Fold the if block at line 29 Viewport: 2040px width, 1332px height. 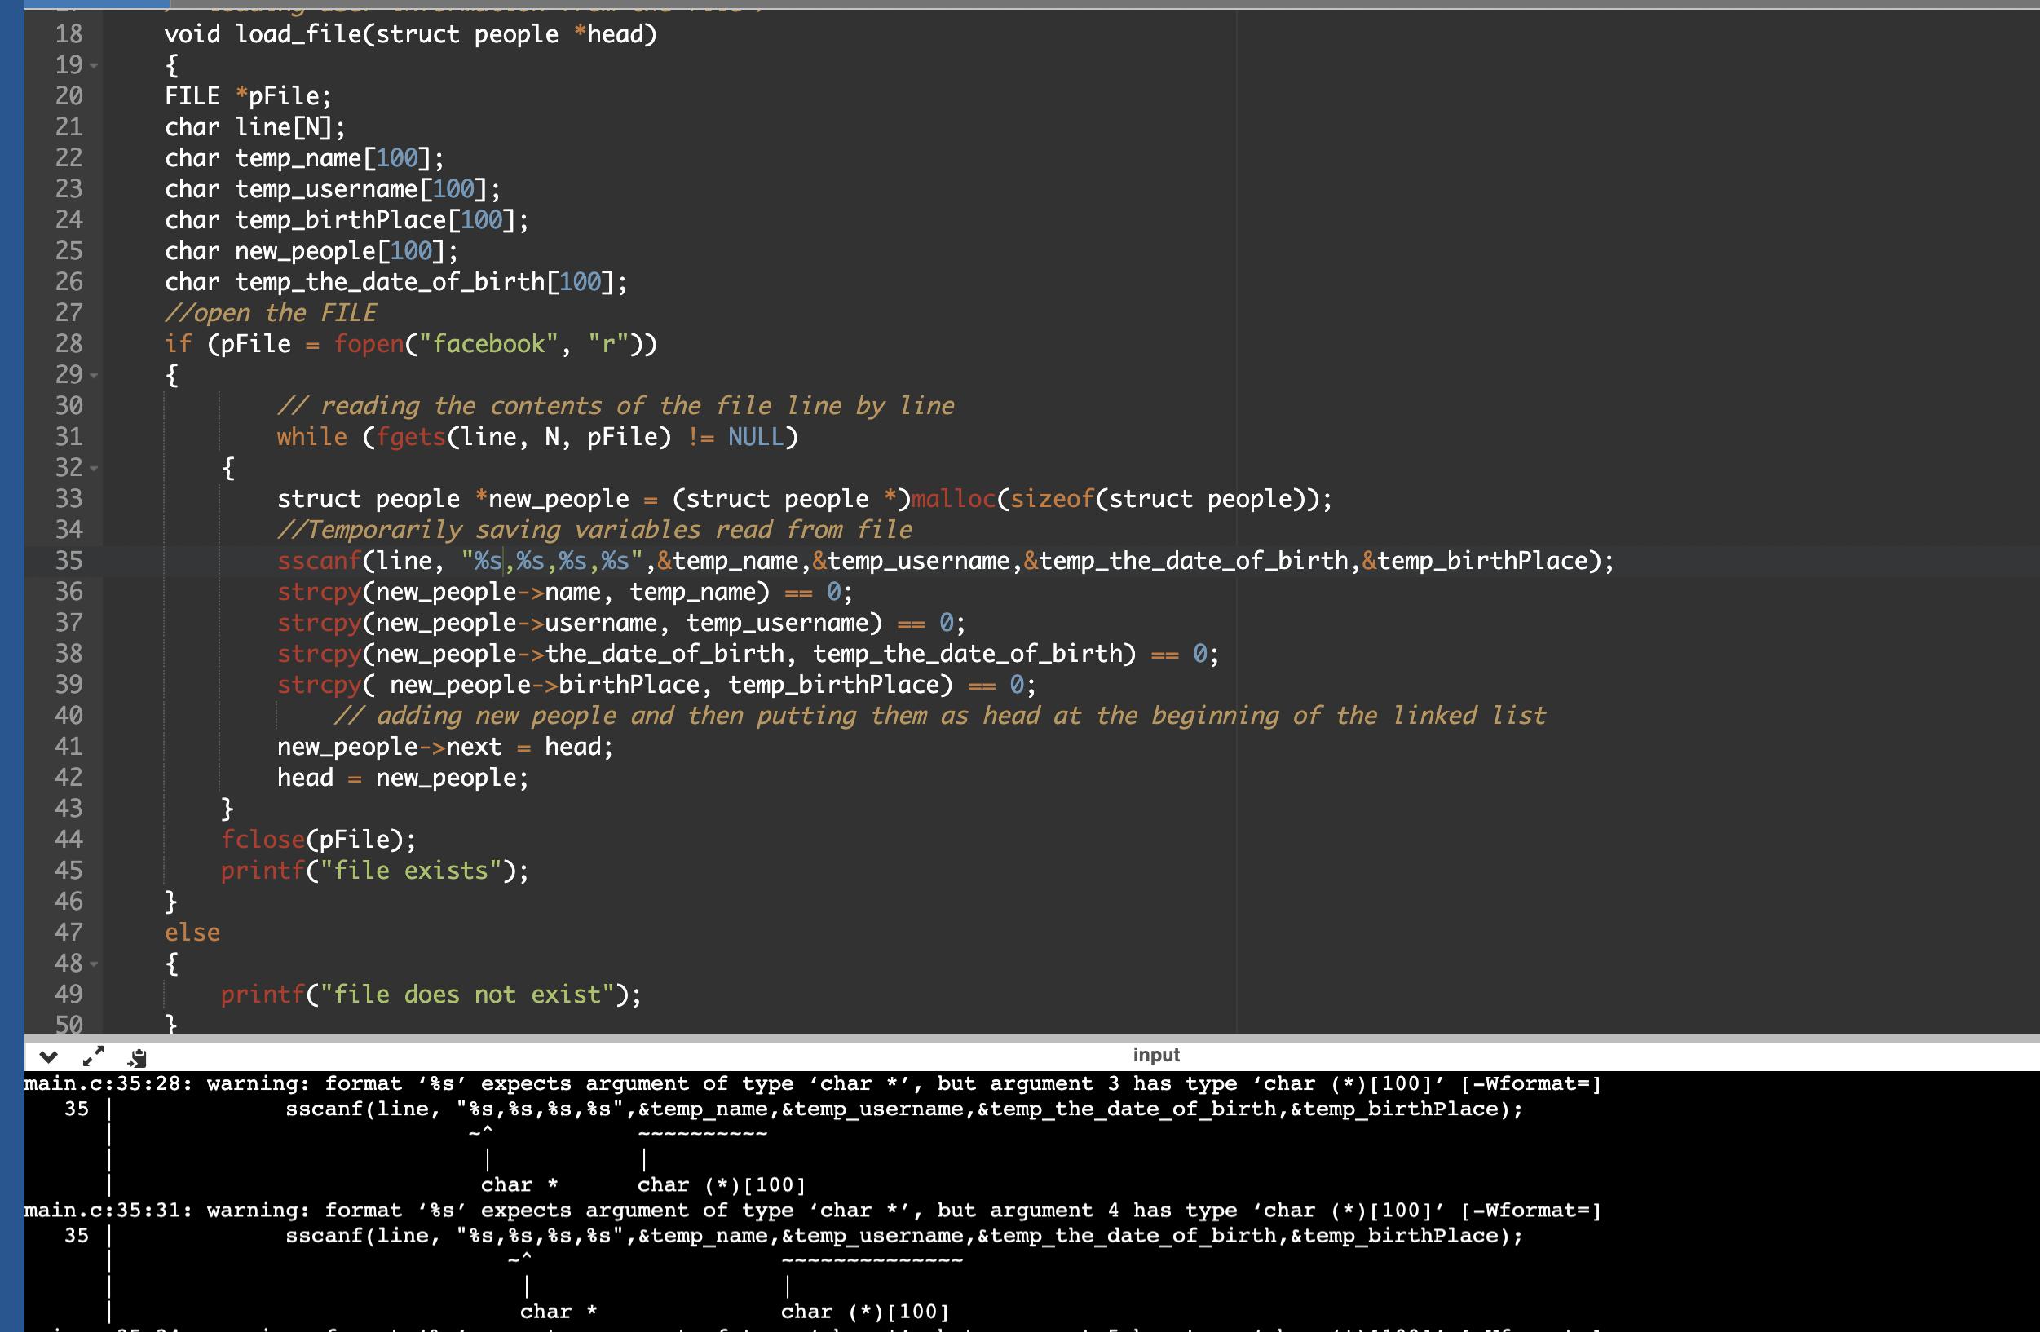(x=94, y=376)
